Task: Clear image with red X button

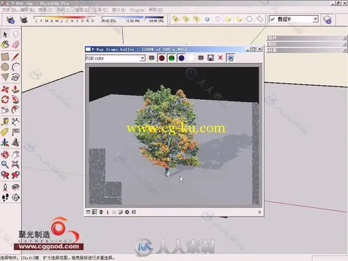Action: 220,58
